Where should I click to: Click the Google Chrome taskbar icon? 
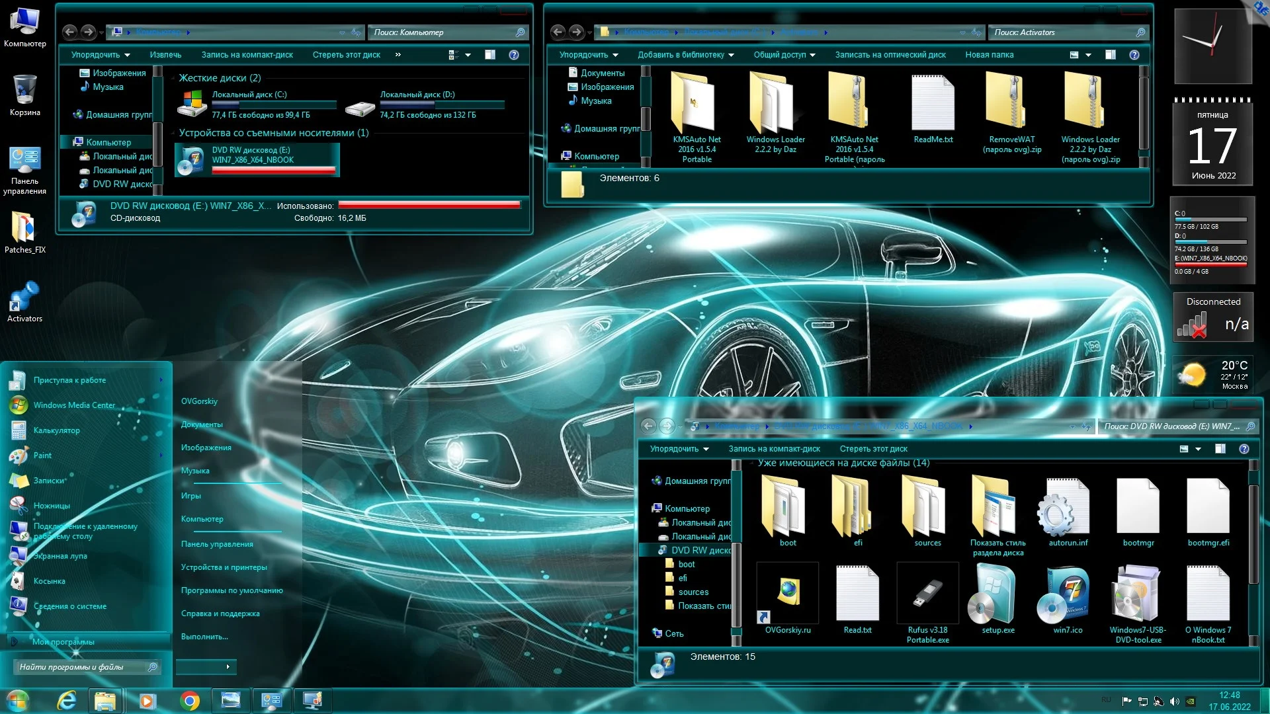click(x=190, y=701)
